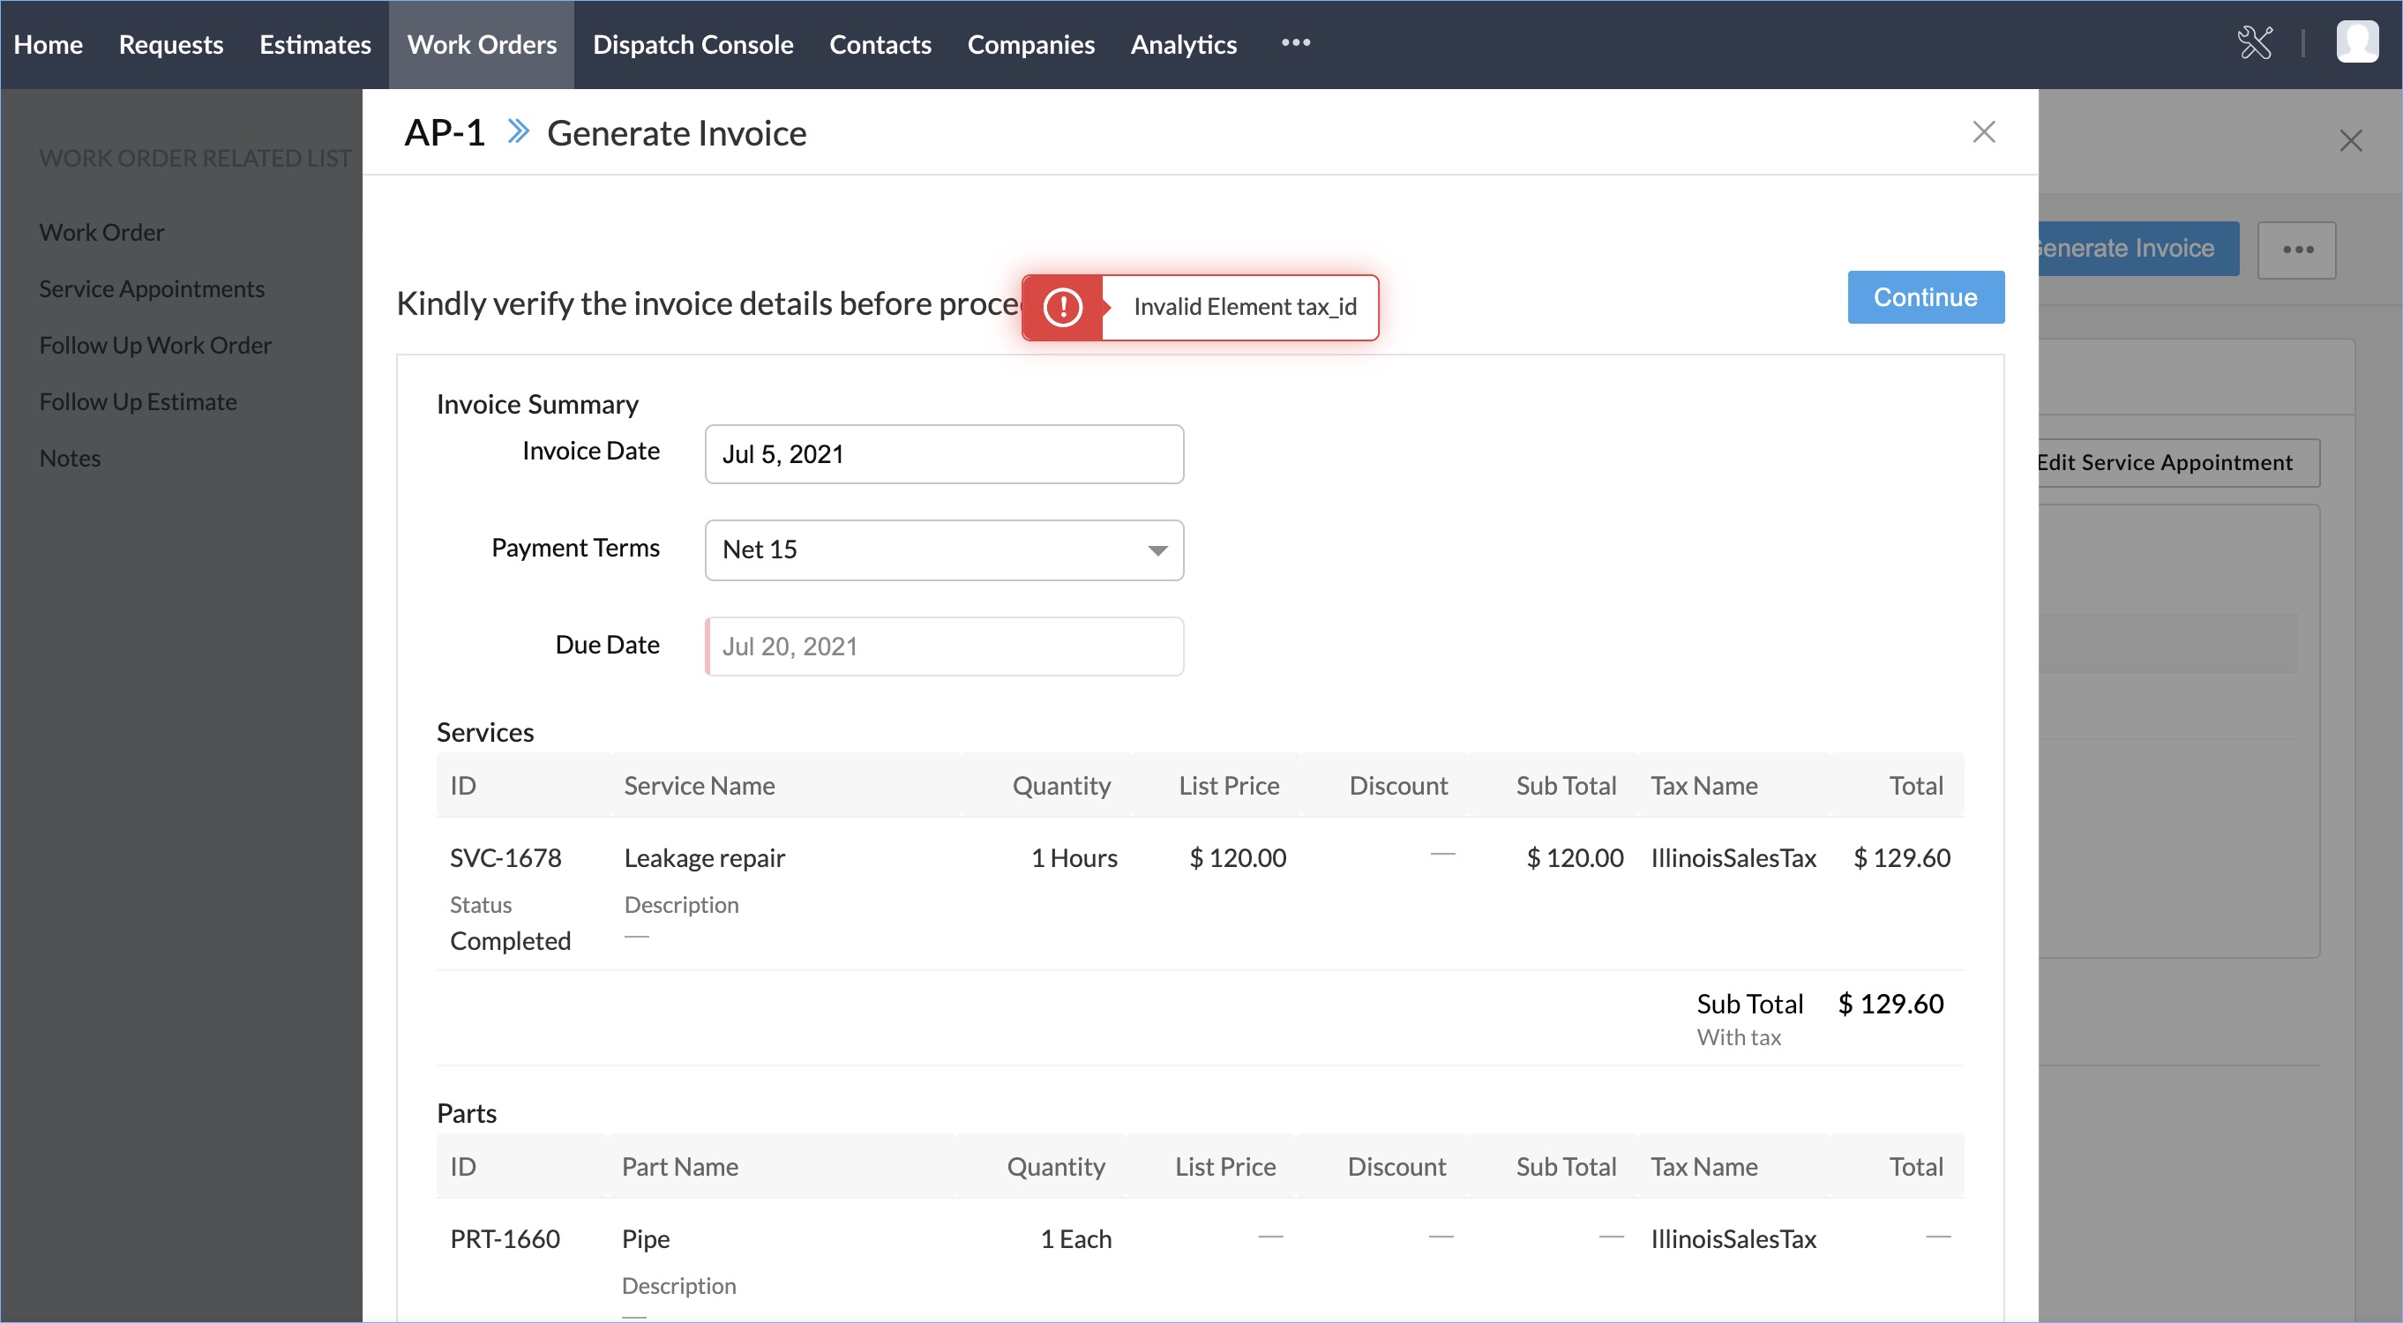This screenshot has height=1323, width=2403.
Task: Click the Due Date field
Action: click(943, 647)
